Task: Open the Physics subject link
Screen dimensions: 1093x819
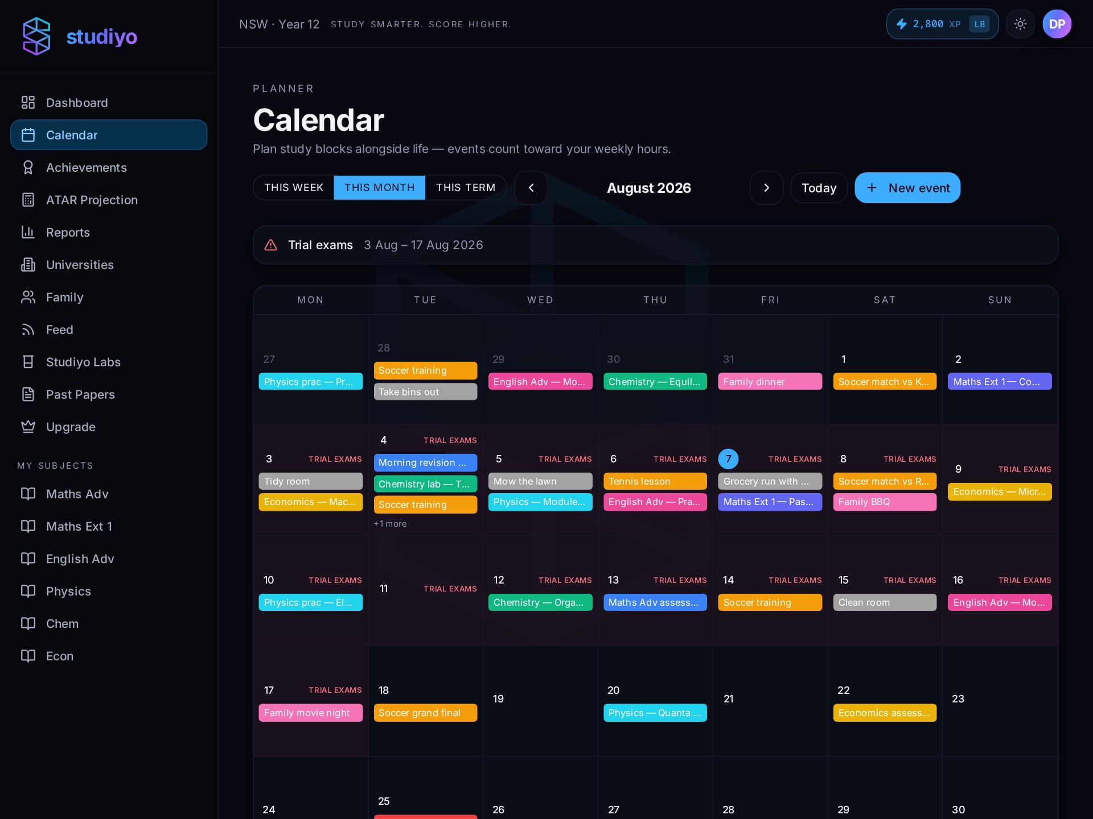Action: [109, 591]
